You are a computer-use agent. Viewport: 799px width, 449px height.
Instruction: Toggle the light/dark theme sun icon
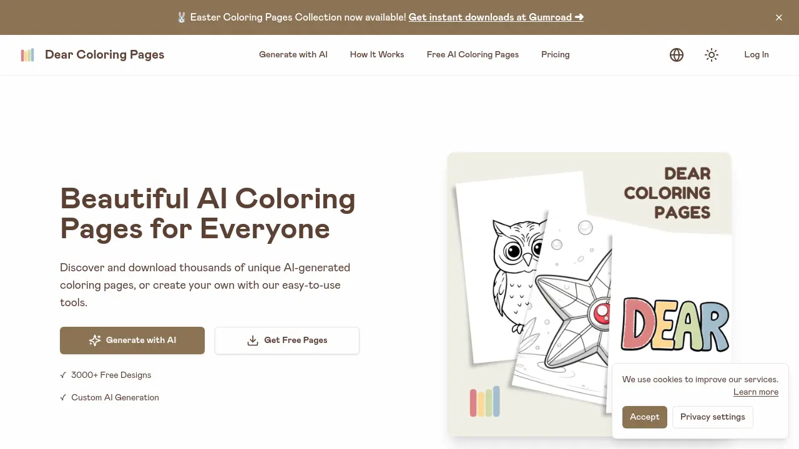click(x=712, y=55)
